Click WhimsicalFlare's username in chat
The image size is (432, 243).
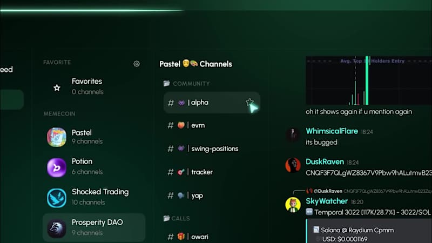(332, 131)
